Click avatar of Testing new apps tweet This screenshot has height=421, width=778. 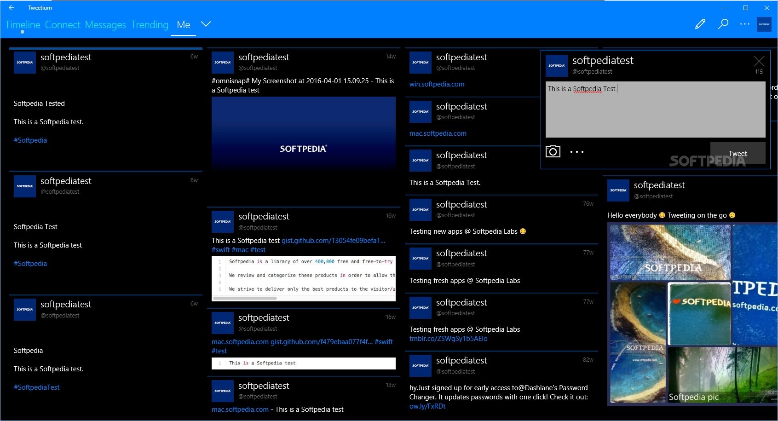coord(421,210)
